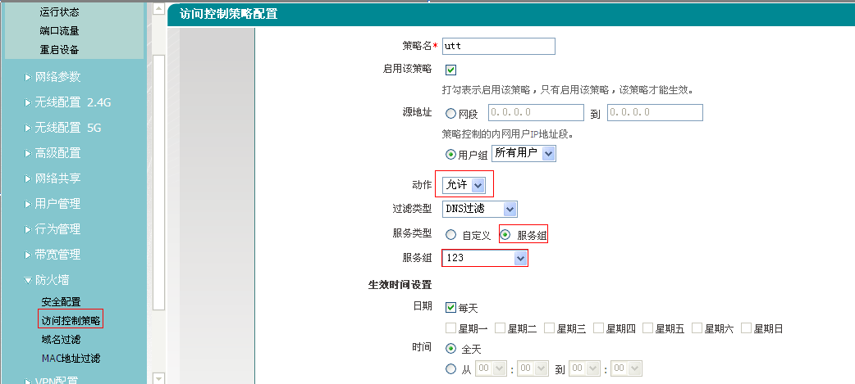This screenshot has height=384, width=855.
Task: Open the 服务组 123 dropdown
Action: pos(485,259)
